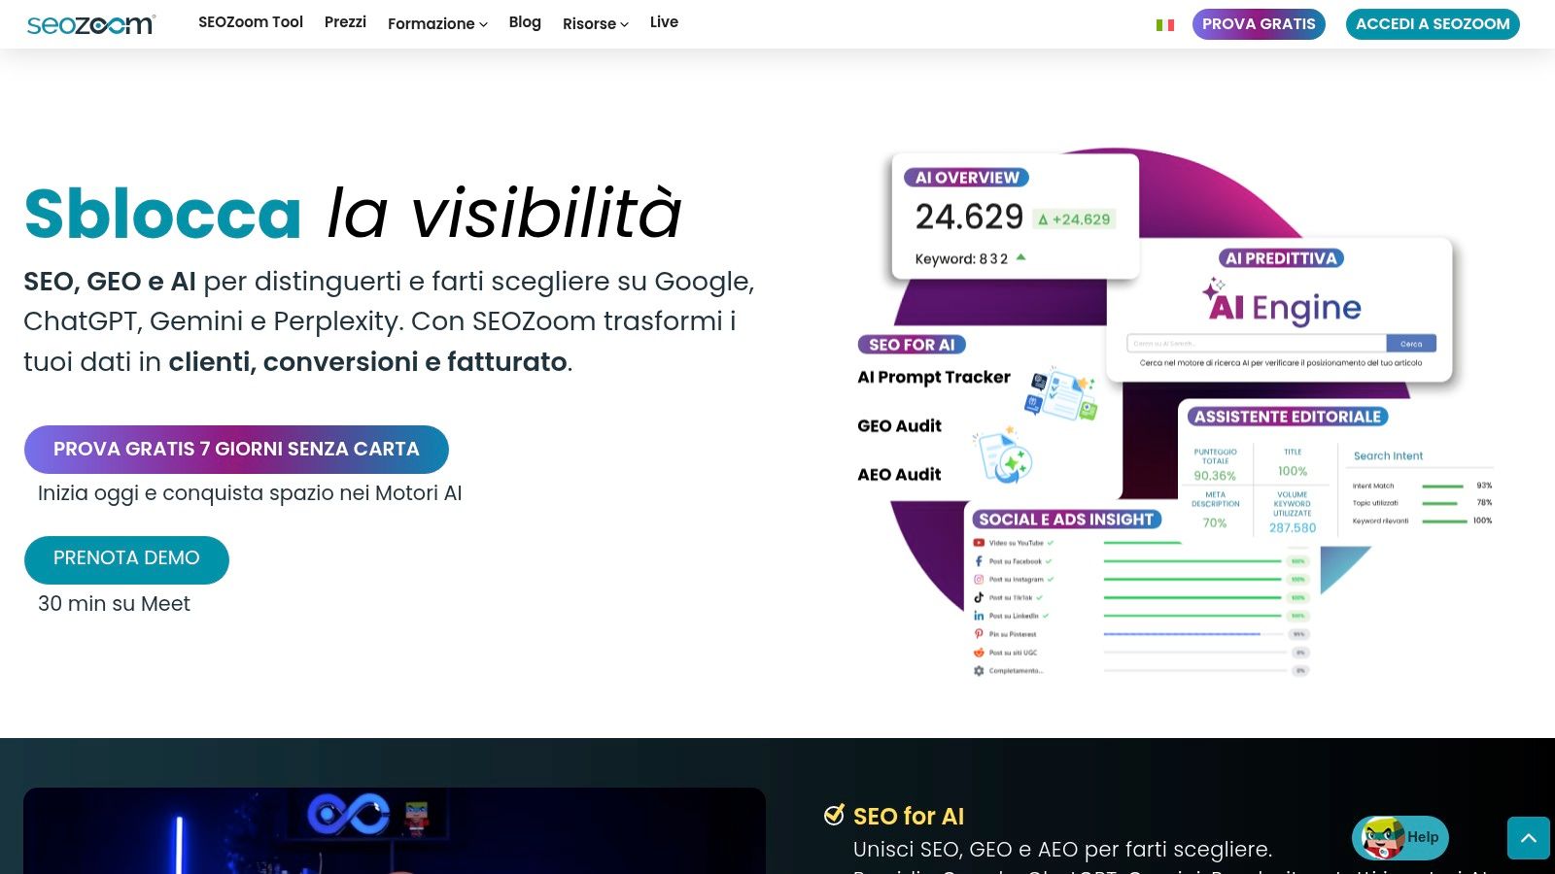Click the GEO Audit document icon

[x=1004, y=454]
